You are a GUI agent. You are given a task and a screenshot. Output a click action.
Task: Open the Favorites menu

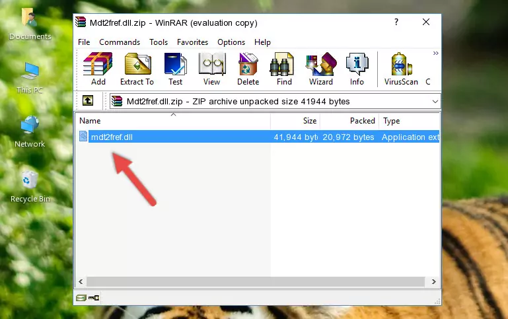point(192,42)
